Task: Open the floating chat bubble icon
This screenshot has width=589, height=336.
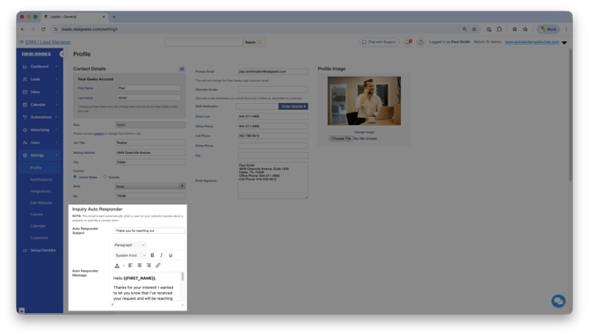Action: pos(558,301)
